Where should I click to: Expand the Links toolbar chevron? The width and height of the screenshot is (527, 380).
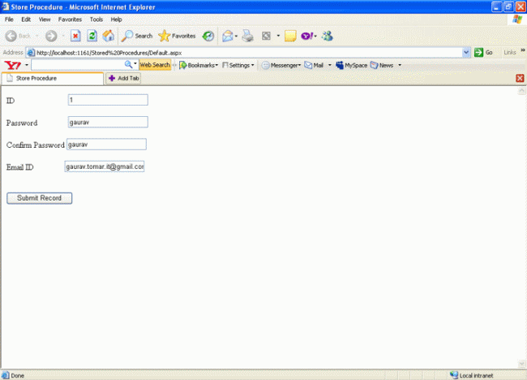point(523,50)
